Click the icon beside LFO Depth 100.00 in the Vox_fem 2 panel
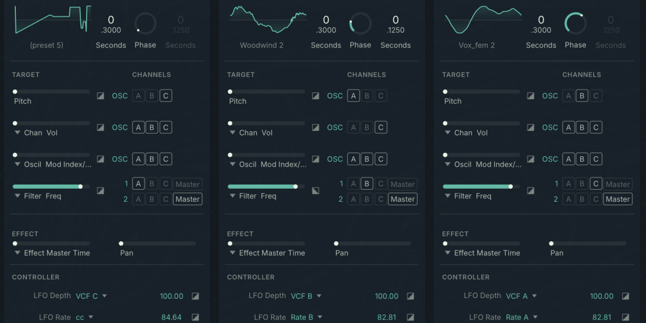Image resolution: width=646 pixels, height=323 pixels. (x=626, y=296)
